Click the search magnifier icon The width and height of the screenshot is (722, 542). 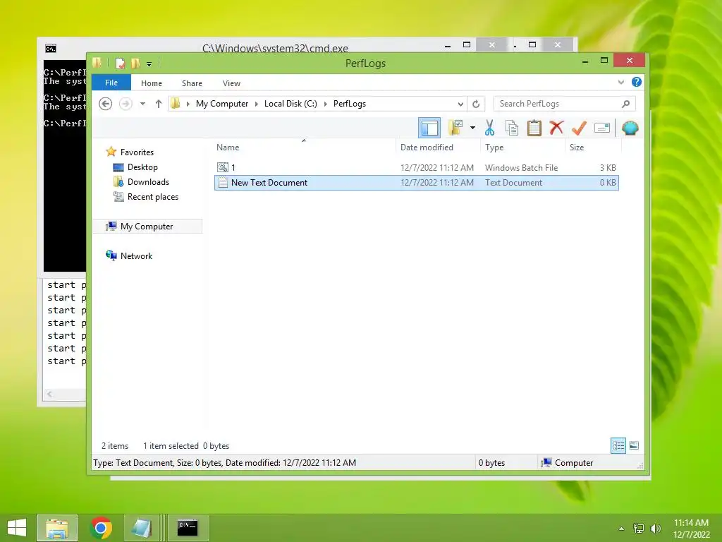click(x=625, y=104)
